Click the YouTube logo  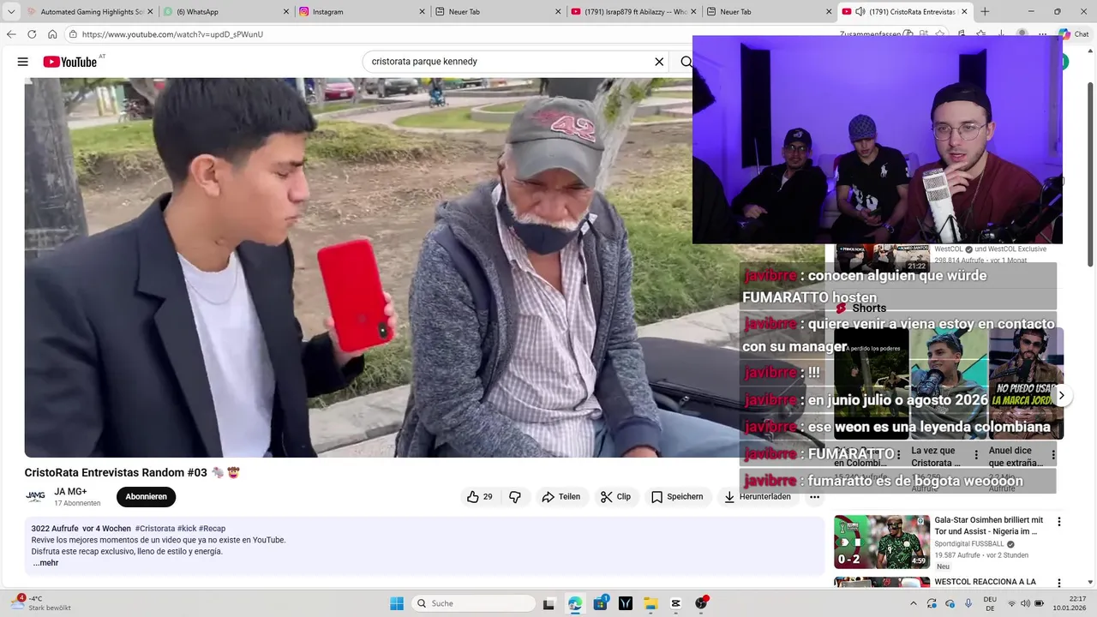pos(69,62)
